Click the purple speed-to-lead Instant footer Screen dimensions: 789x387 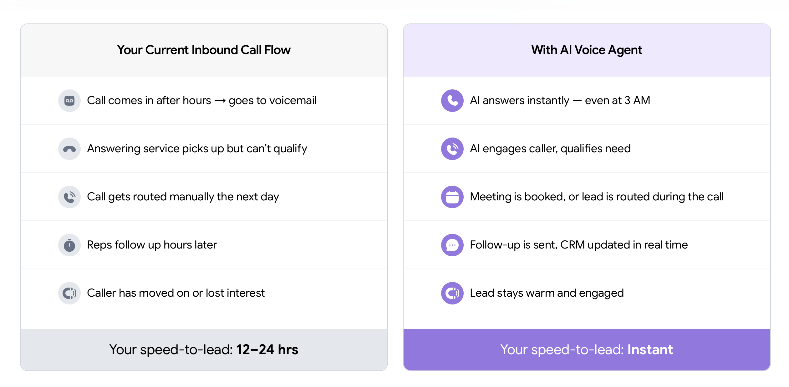click(x=587, y=349)
